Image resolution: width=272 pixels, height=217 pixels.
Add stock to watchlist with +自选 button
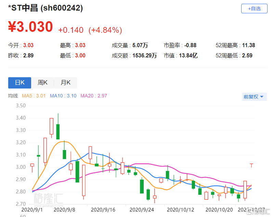254,9
